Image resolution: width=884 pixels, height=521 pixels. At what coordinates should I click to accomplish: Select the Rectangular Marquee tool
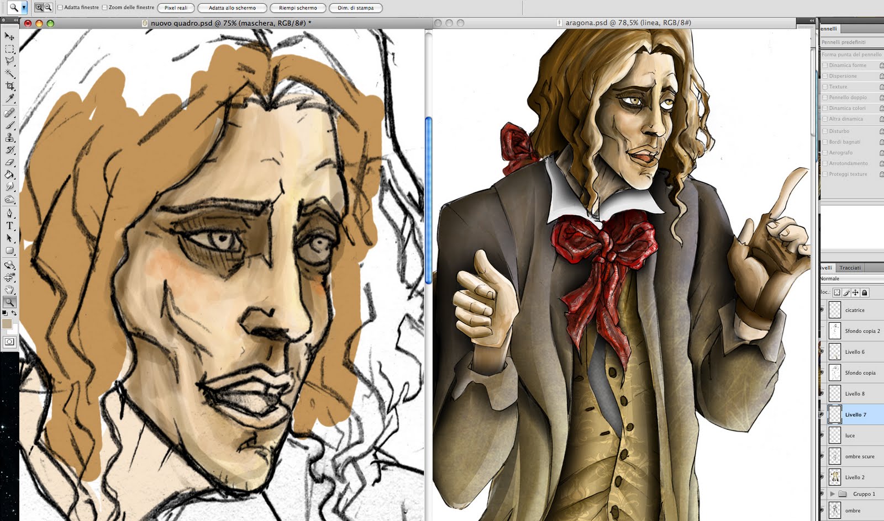point(9,49)
